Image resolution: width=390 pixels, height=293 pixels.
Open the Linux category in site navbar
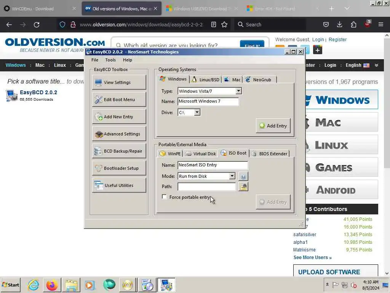pyautogui.click(x=60, y=65)
